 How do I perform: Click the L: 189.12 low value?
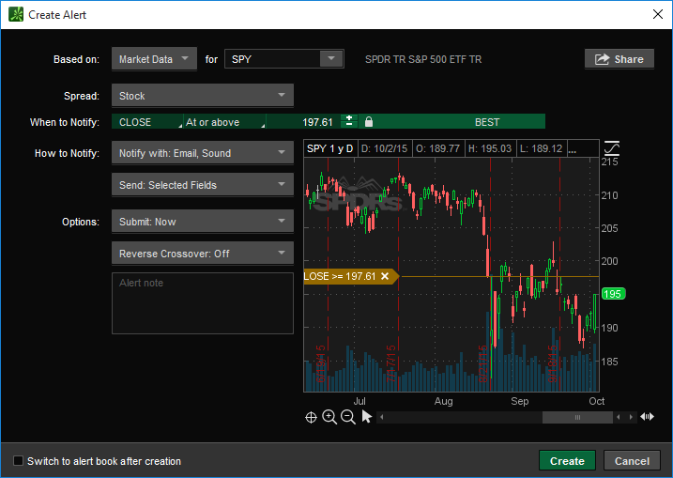[x=542, y=148]
